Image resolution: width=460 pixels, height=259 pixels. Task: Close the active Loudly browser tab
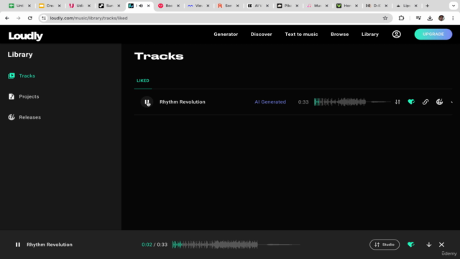click(x=149, y=6)
